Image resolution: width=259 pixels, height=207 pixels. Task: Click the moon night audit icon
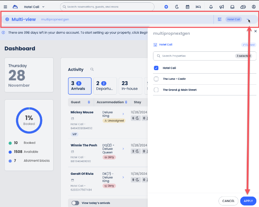click(x=177, y=7)
